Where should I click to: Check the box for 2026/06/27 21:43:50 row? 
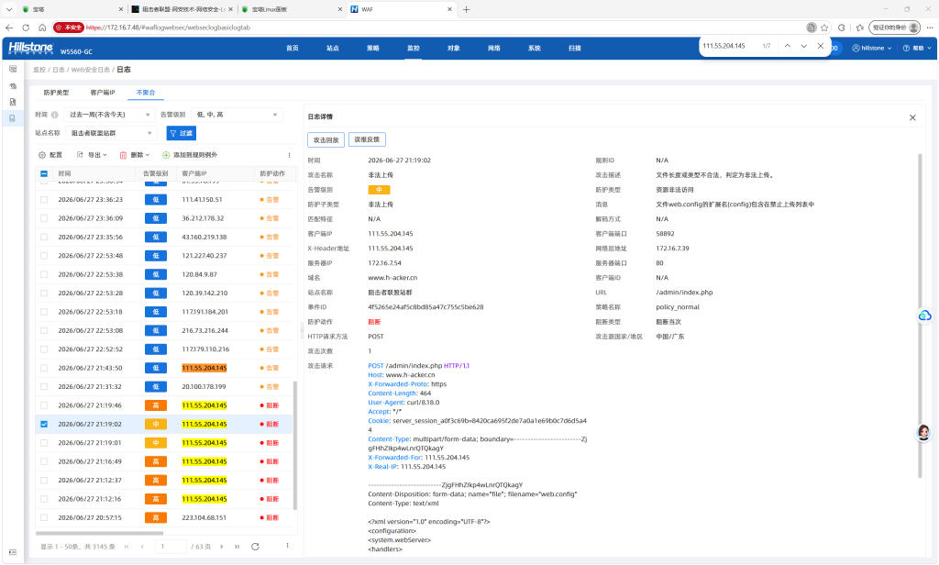click(x=44, y=368)
